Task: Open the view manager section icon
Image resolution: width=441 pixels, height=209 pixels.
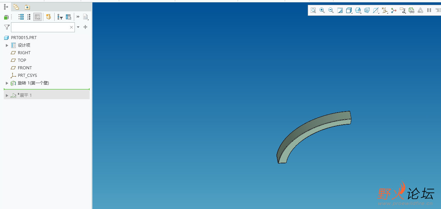Action: pyautogui.click(x=376, y=11)
